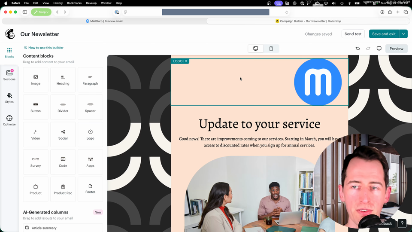The height and width of the screenshot is (232, 412).
Task: Click the Safari address bar
Action: tap(215, 12)
